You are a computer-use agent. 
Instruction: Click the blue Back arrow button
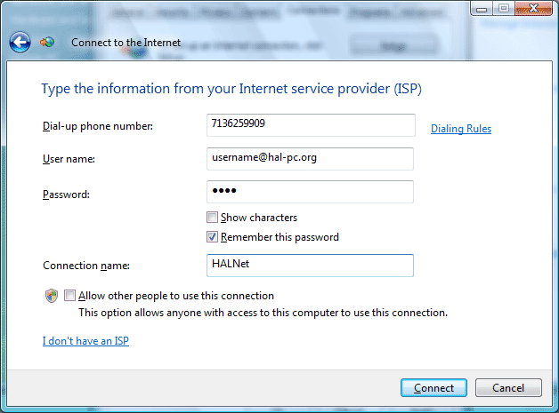20,42
